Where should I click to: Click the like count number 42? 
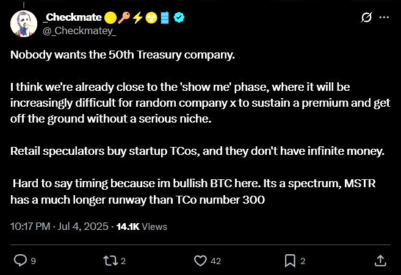215,261
